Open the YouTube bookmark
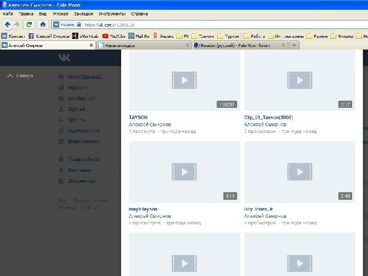Image resolution: width=368 pixels, height=276 pixels. (x=114, y=36)
